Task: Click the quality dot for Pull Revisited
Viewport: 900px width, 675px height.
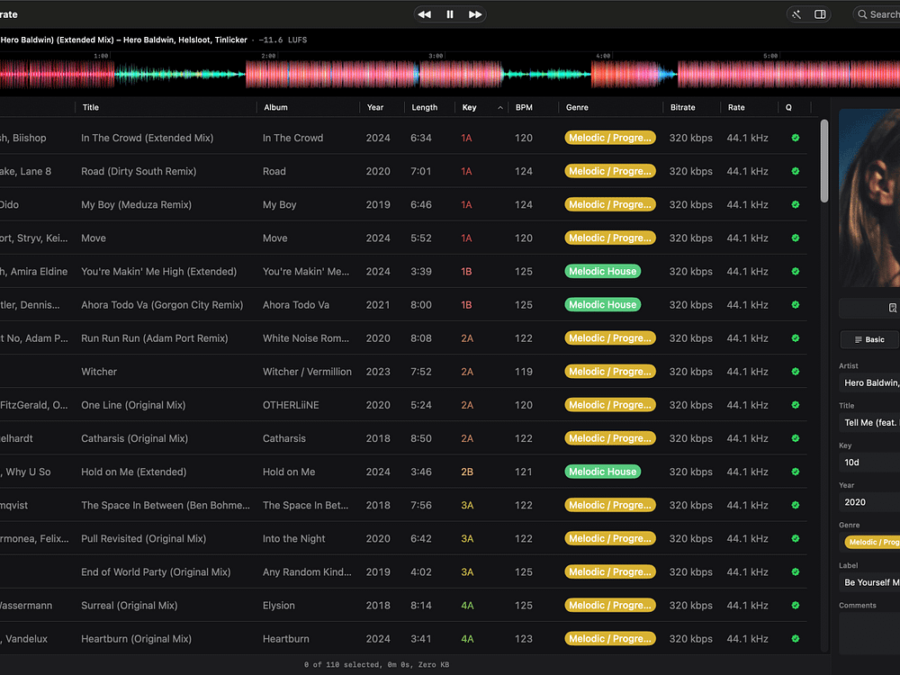Action: (x=796, y=538)
